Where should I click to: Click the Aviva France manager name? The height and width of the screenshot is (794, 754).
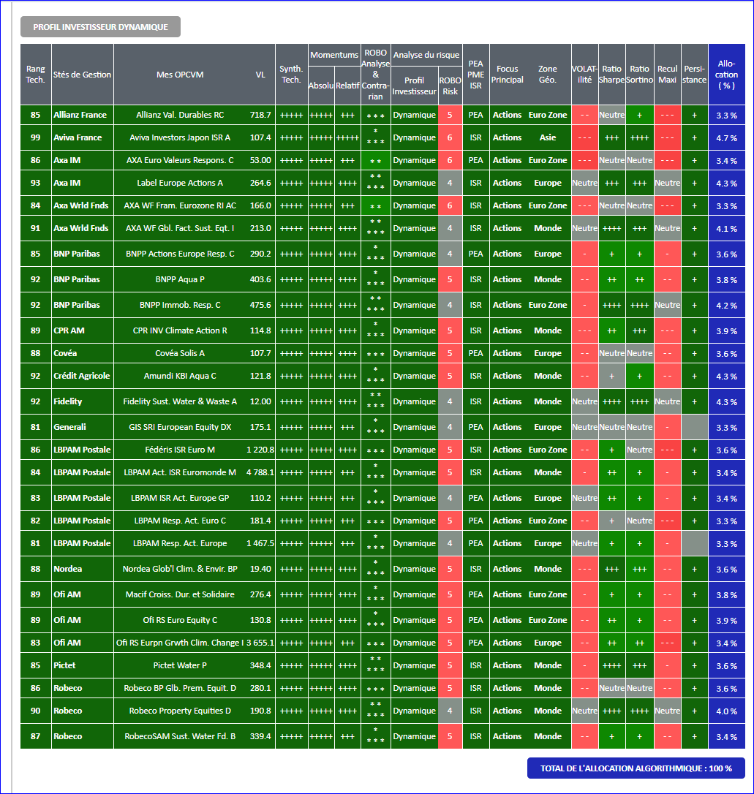tap(78, 137)
